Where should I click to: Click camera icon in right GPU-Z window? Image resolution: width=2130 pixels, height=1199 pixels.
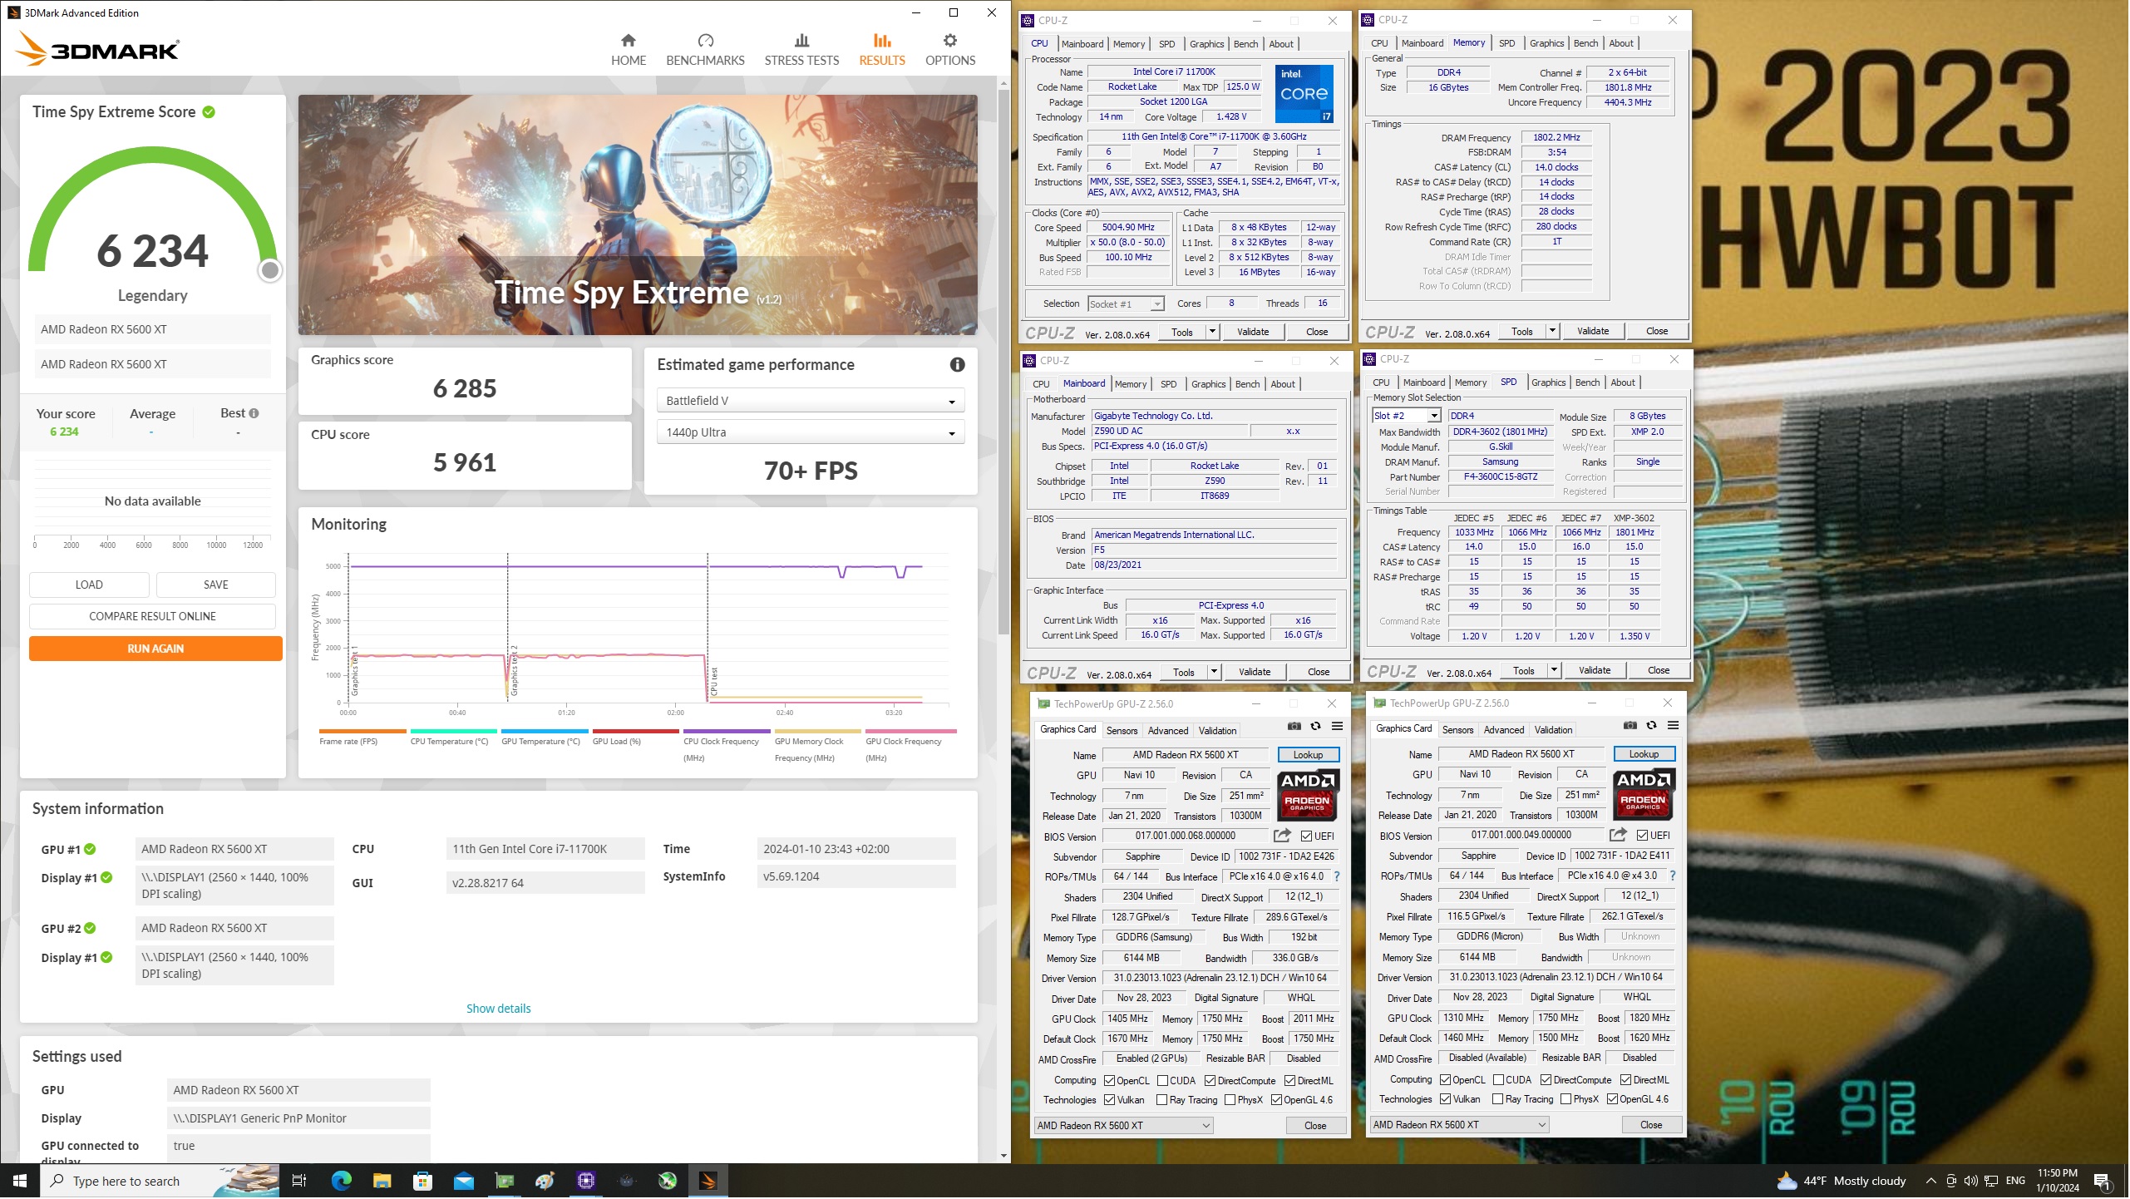click(1631, 726)
